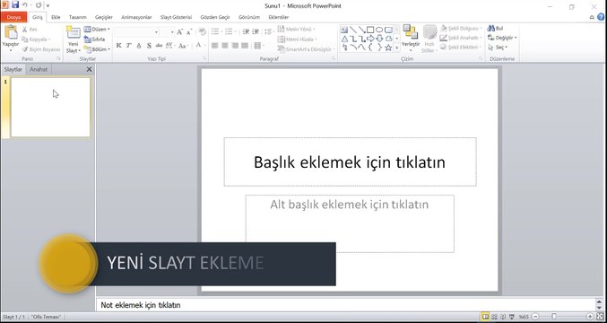Open the font name combo box
This screenshot has width=607, height=323.
(136, 32)
